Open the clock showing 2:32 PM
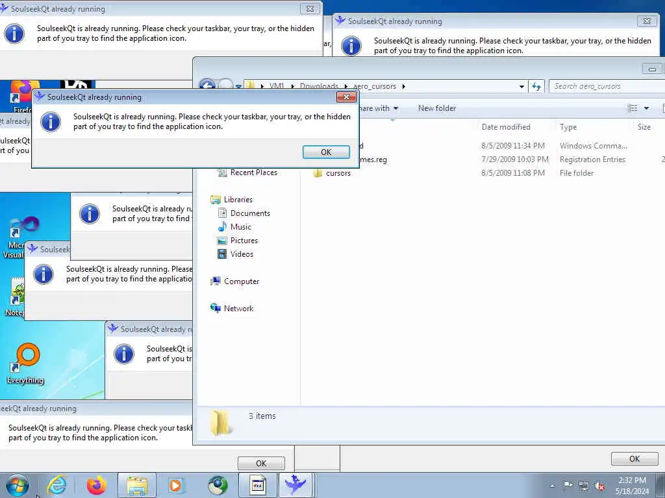 point(632,480)
